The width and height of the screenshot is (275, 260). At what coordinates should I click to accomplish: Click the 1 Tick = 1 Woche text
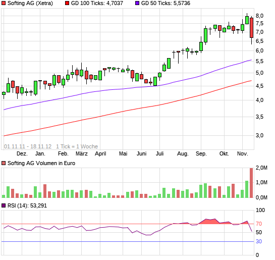click(77, 146)
